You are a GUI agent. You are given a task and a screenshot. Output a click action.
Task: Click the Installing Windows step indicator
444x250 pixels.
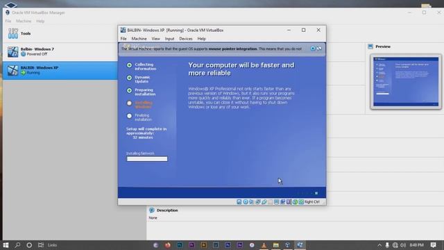tap(129, 103)
